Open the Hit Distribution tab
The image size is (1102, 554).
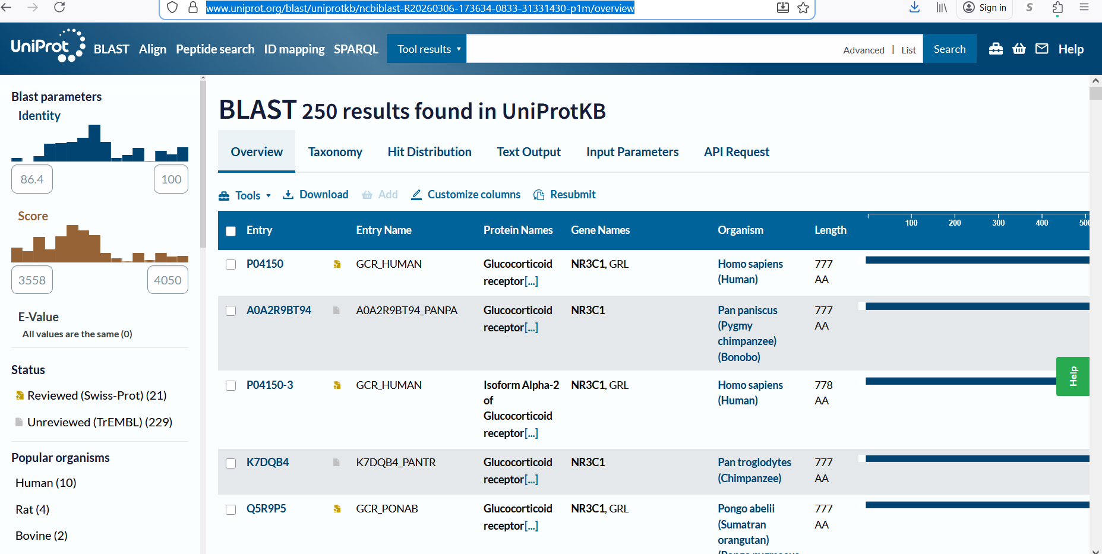click(430, 152)
